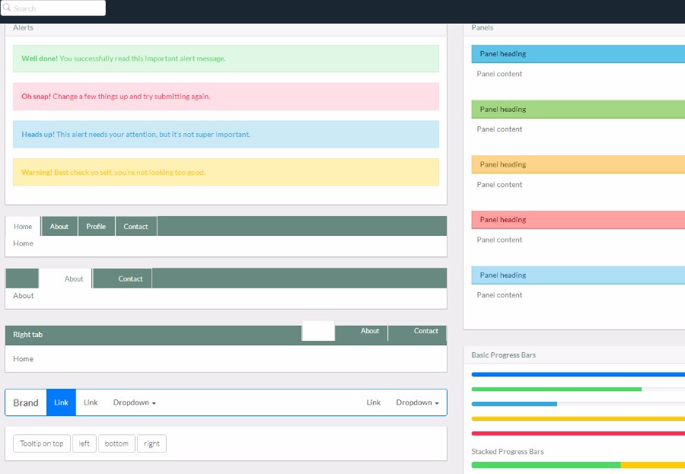The image size is (685, 474).
Task: Click the right-side plain Link in navbar
Action: 374,402
